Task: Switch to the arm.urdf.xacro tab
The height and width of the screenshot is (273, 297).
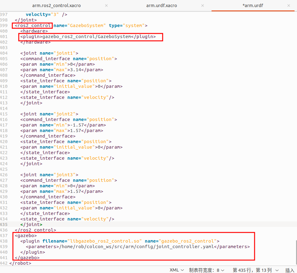Action: (161, 5)
